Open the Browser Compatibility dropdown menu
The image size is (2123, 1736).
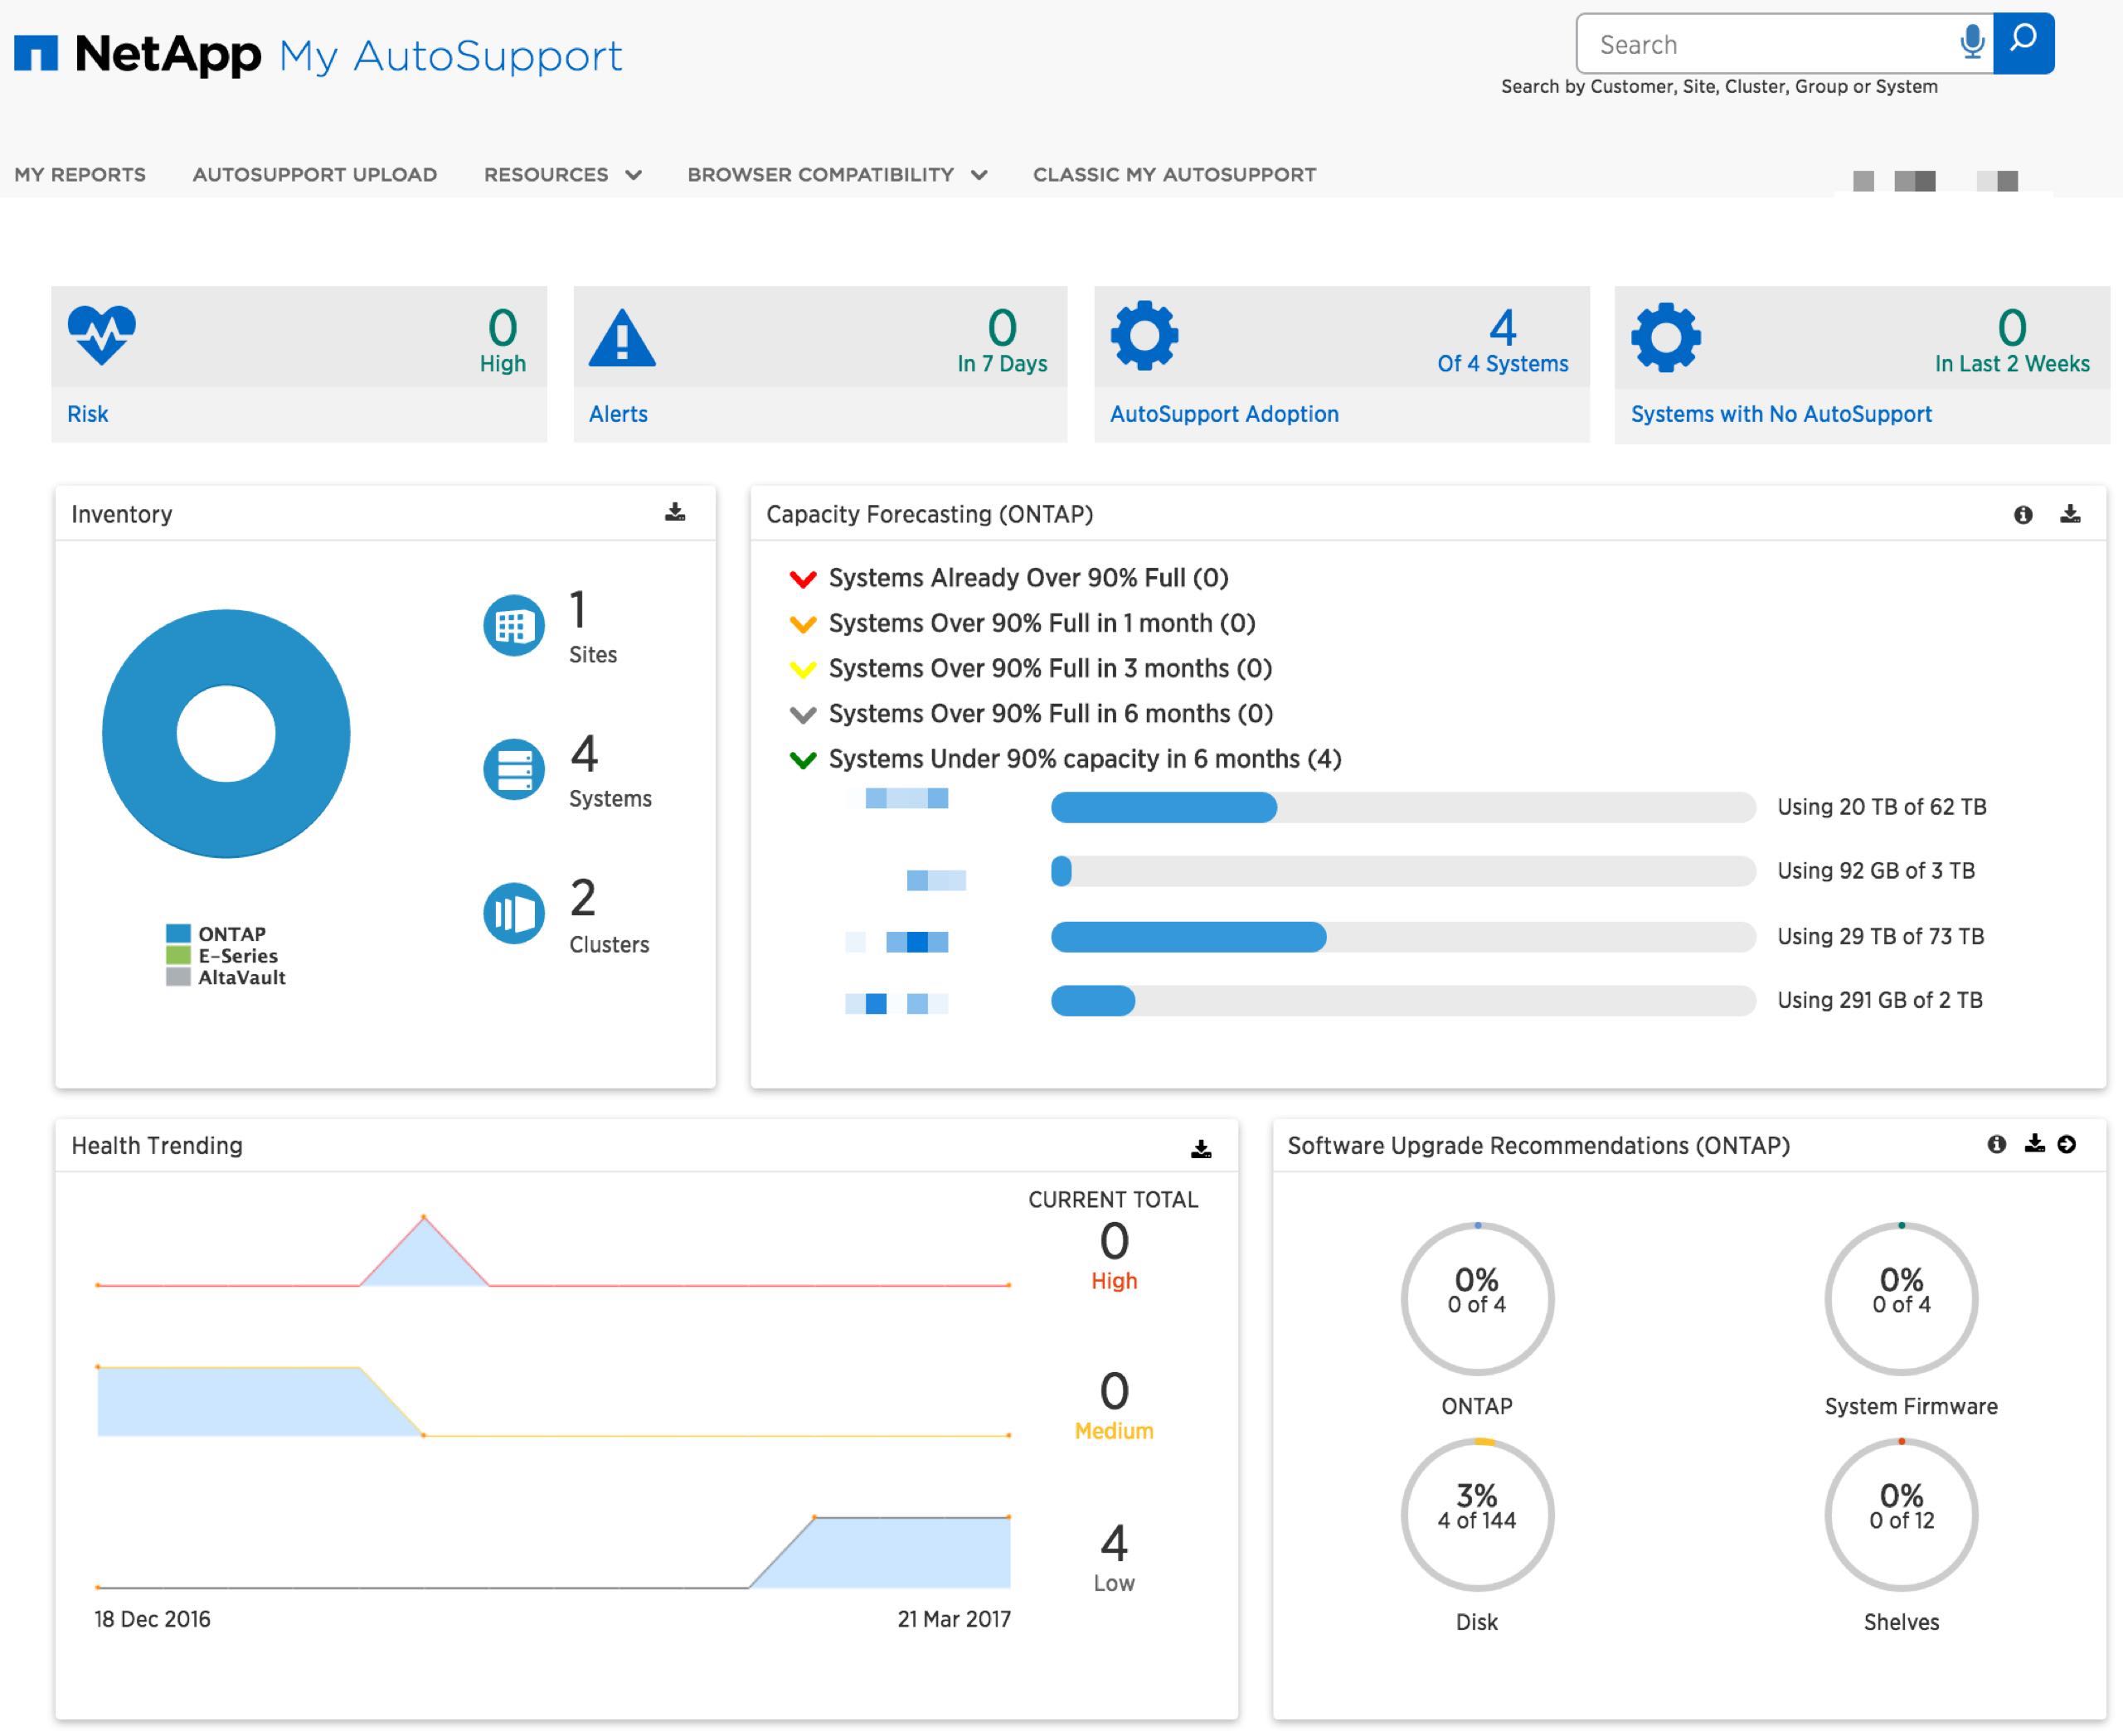(838, 174)
